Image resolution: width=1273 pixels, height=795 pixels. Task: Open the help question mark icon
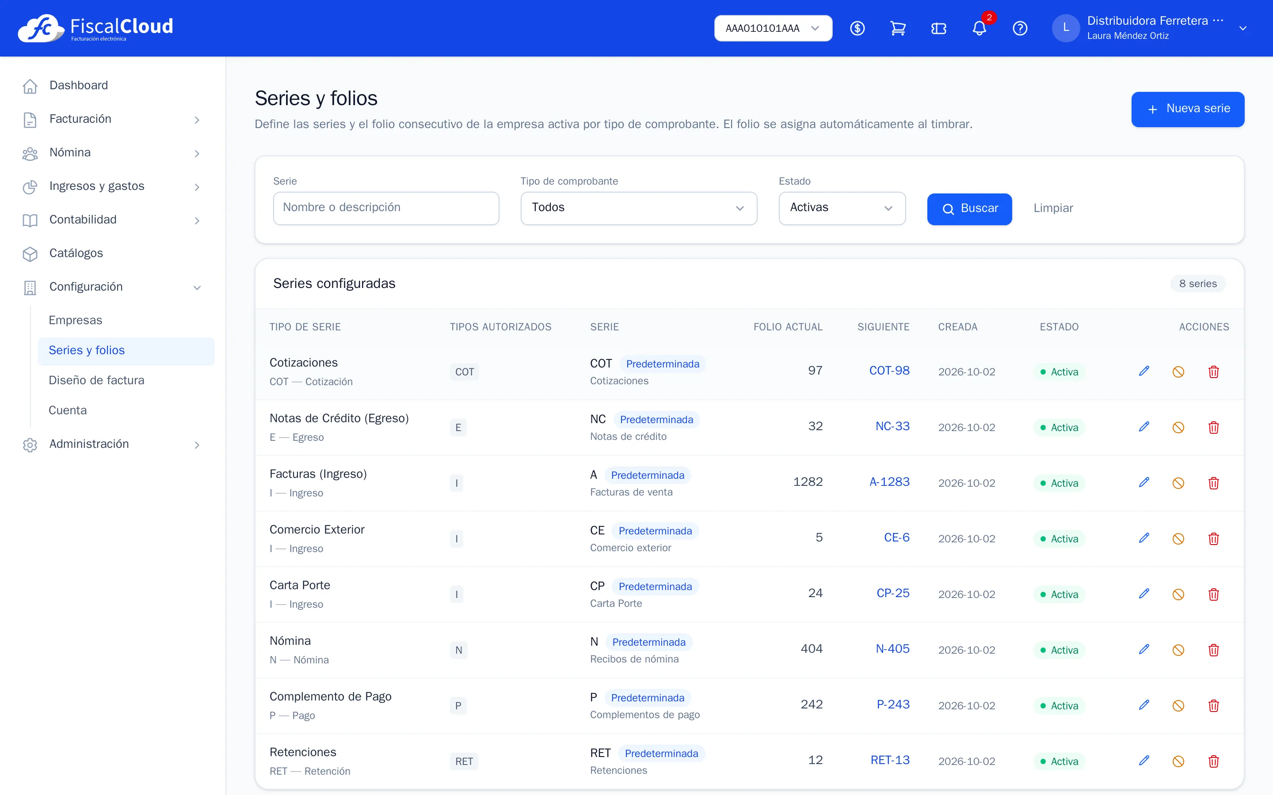pos(1020,28)
